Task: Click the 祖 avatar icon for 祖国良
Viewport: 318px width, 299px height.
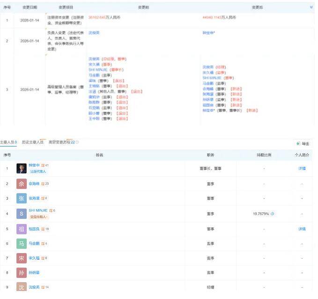Action: point(22,229)
